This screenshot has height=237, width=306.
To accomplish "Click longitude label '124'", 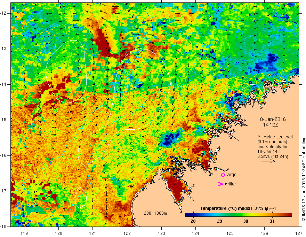I will [x=196, y=233].
